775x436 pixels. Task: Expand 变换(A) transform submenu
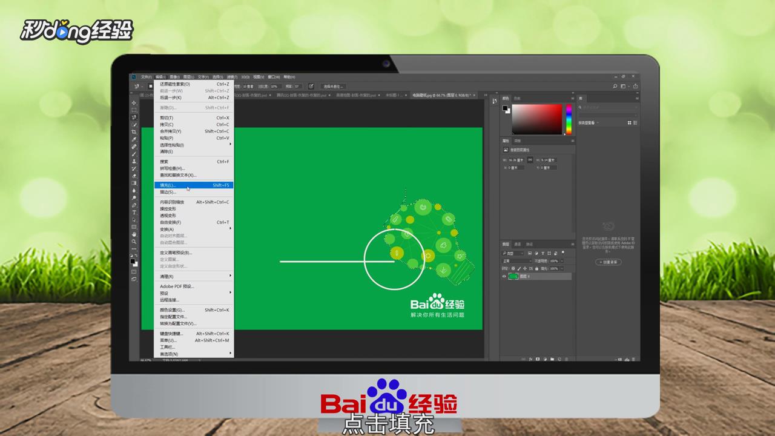194,229
